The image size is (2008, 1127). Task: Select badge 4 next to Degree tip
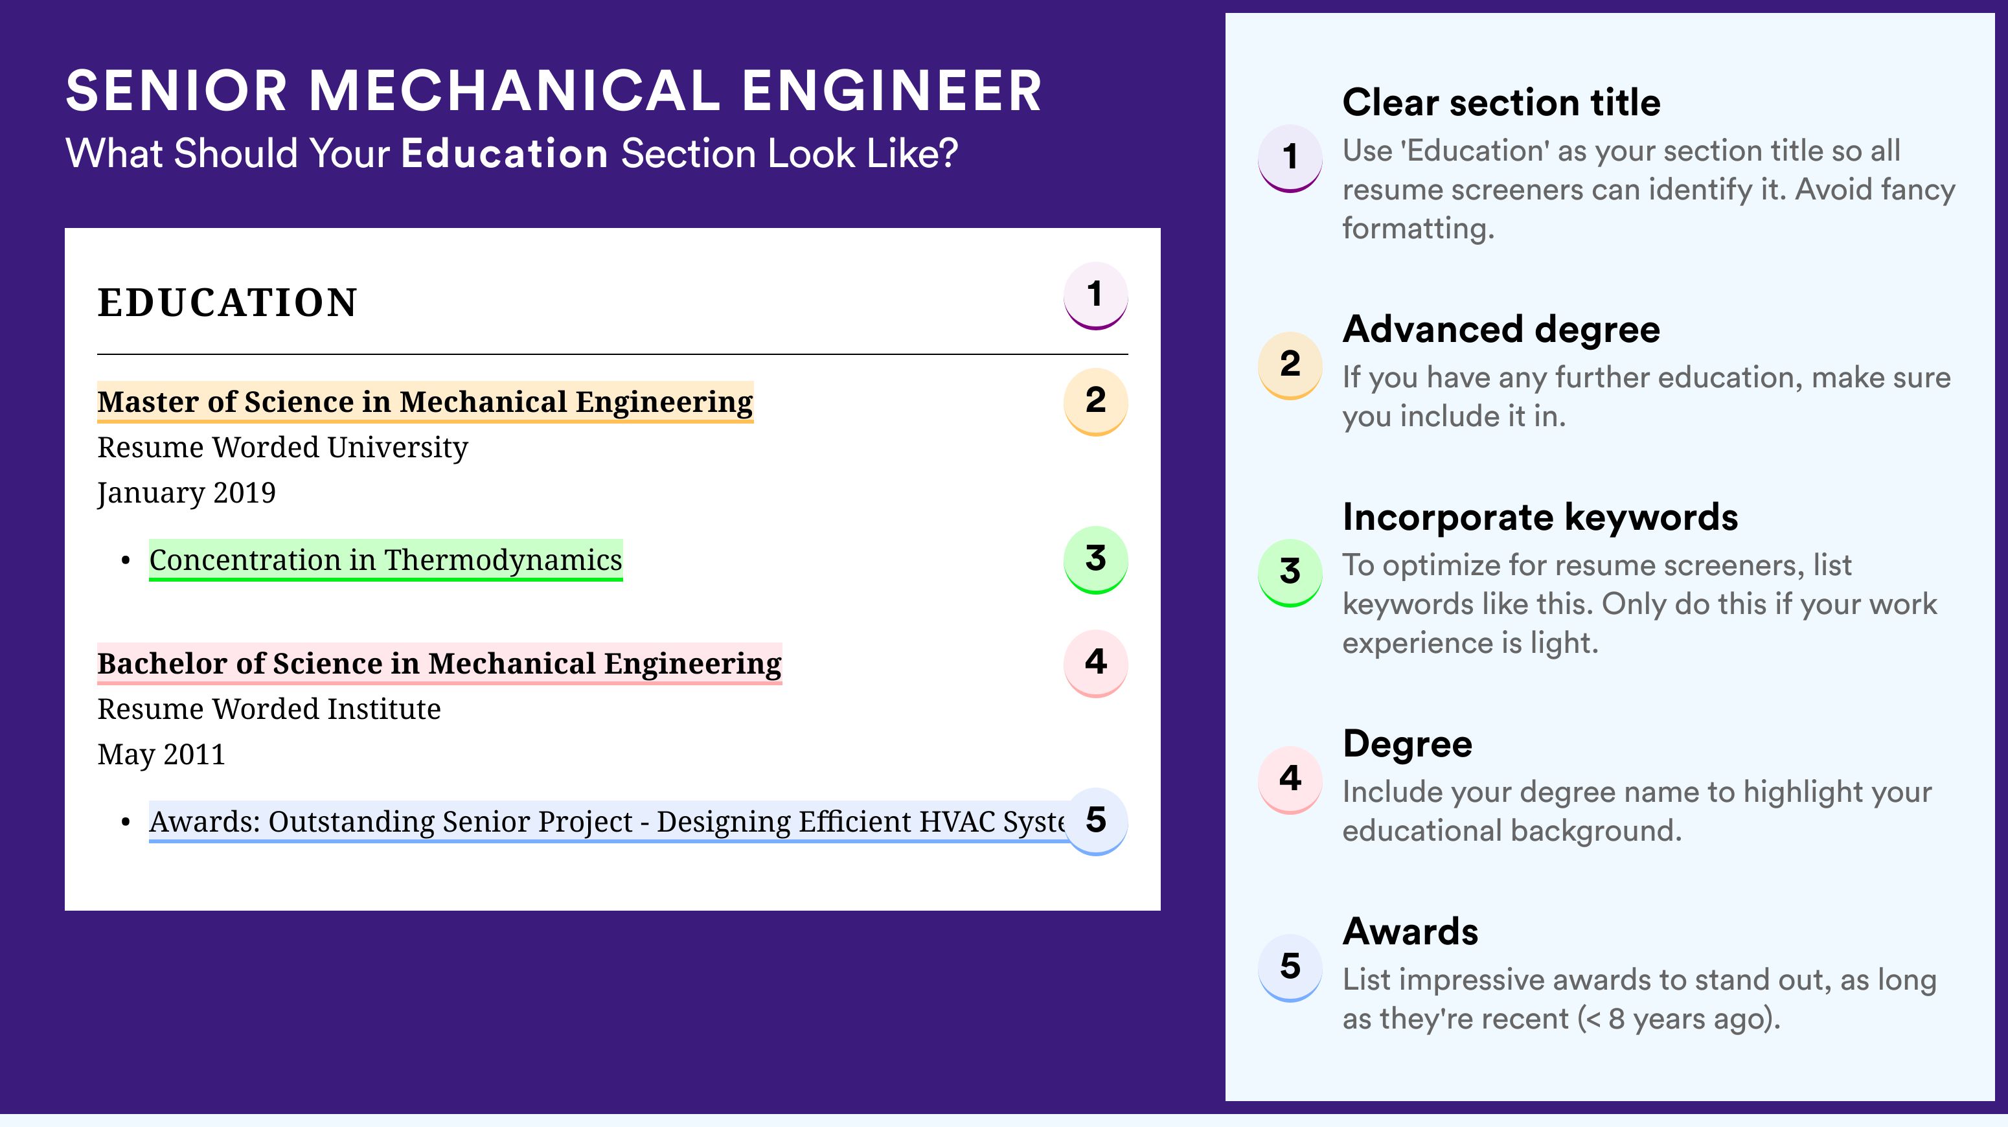coord(1290,779)
